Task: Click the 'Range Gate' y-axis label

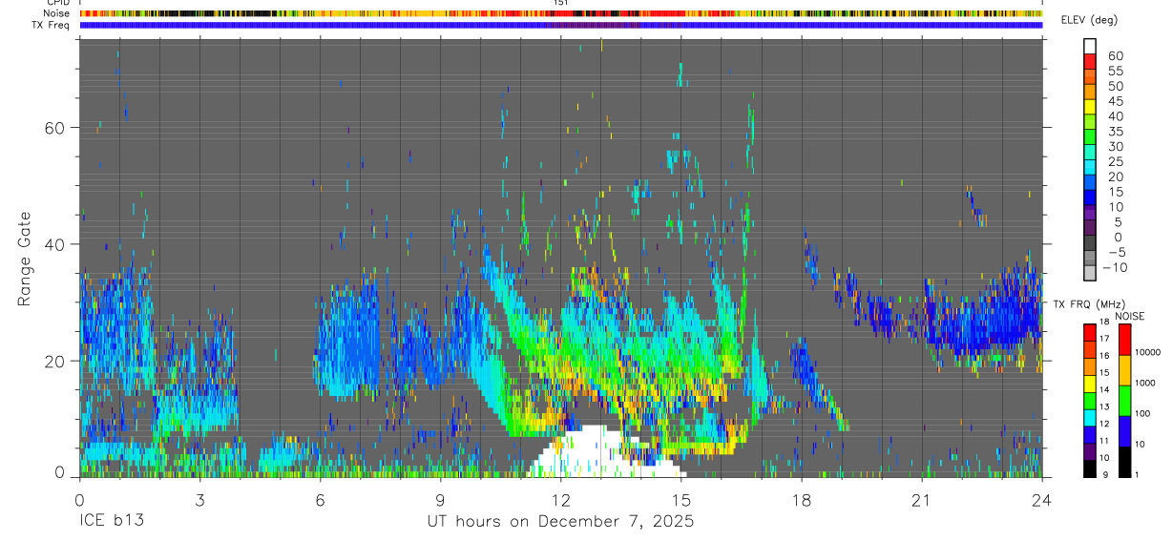Action: tap(26, 260)
